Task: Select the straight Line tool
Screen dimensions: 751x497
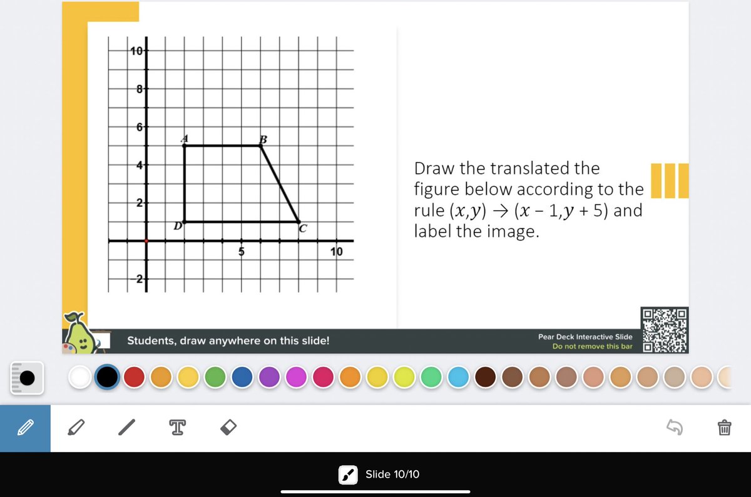Action: (126, 428)
